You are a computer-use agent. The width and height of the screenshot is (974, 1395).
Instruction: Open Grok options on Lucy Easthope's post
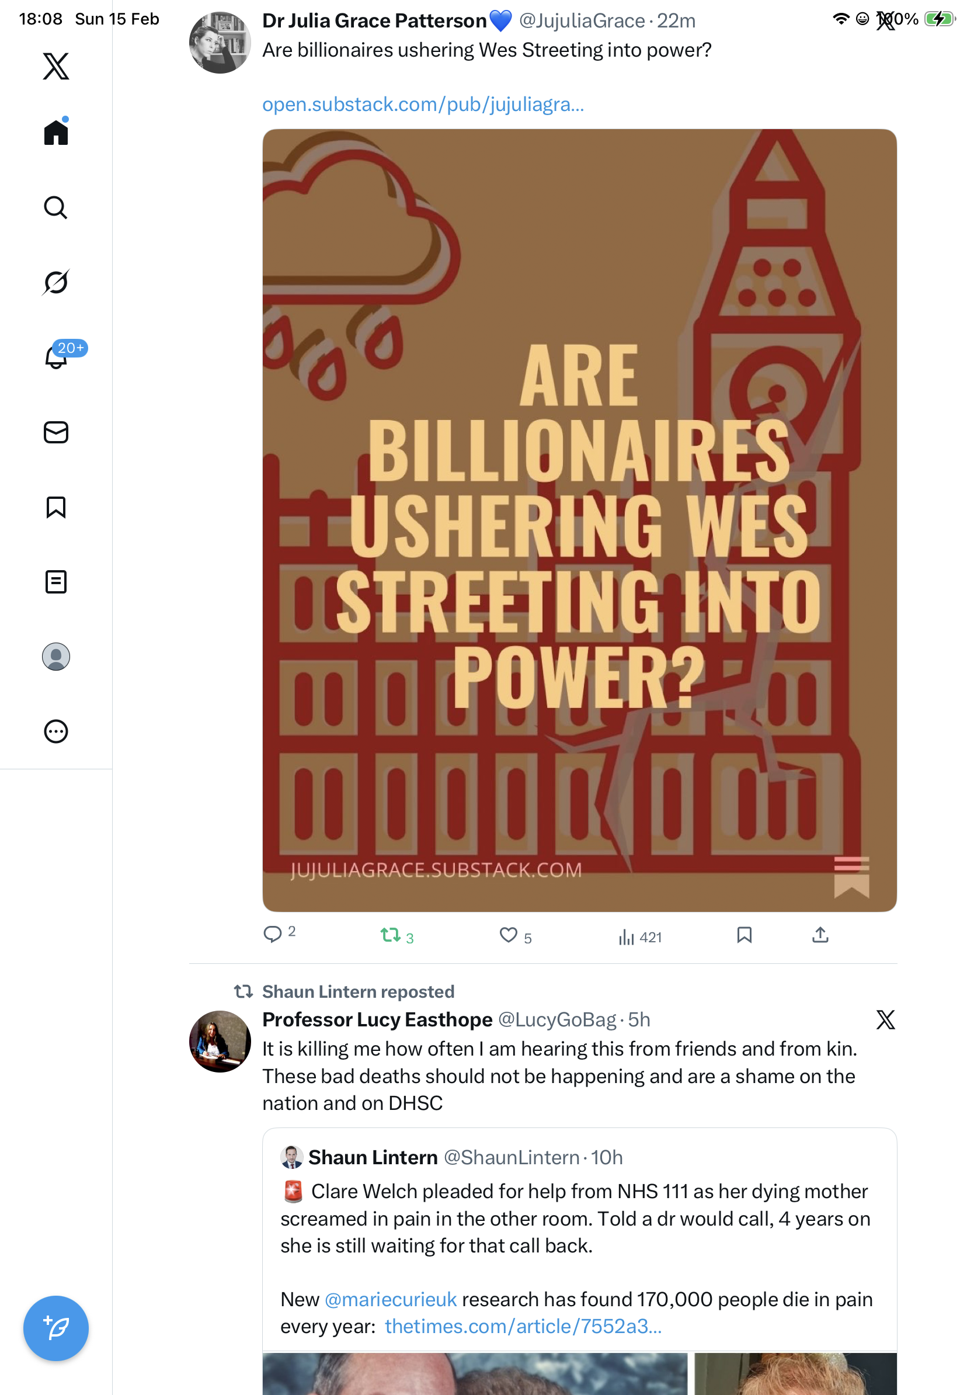[885, 1020]
